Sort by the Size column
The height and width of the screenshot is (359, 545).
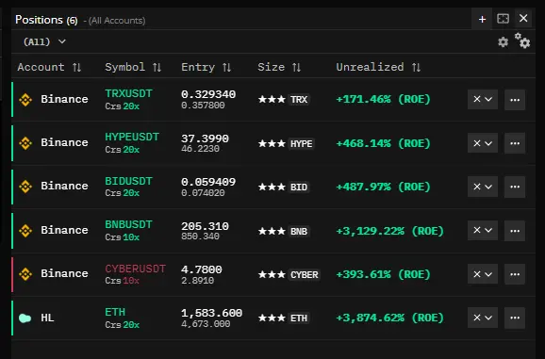pyautogui.click(x=279, y=67)
